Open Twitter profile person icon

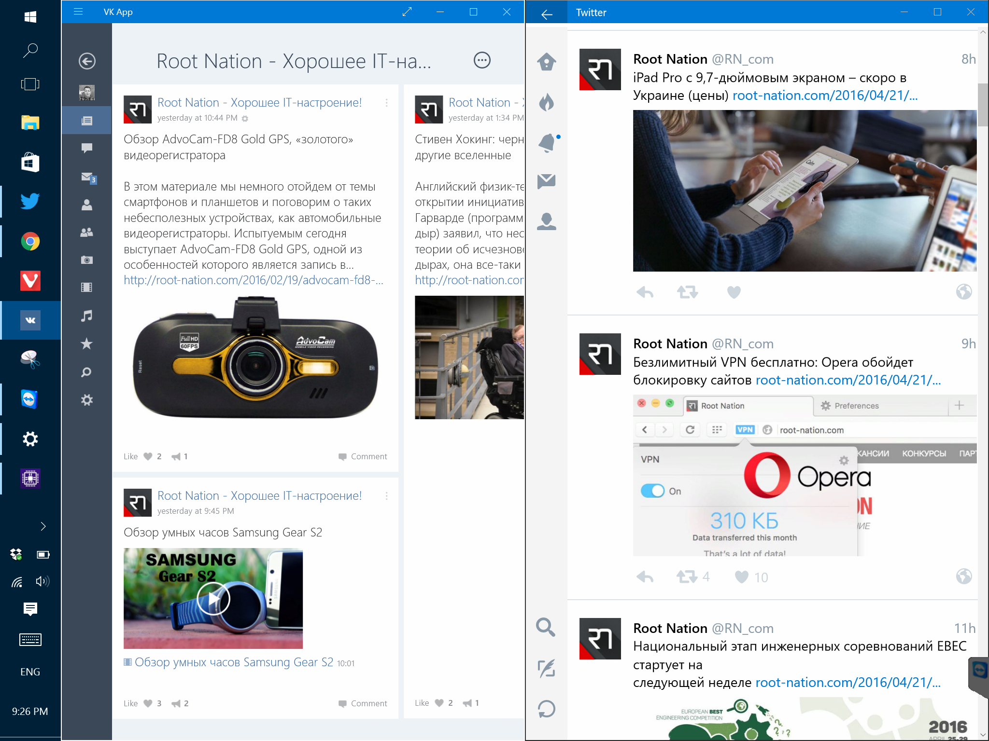(547, 221)
